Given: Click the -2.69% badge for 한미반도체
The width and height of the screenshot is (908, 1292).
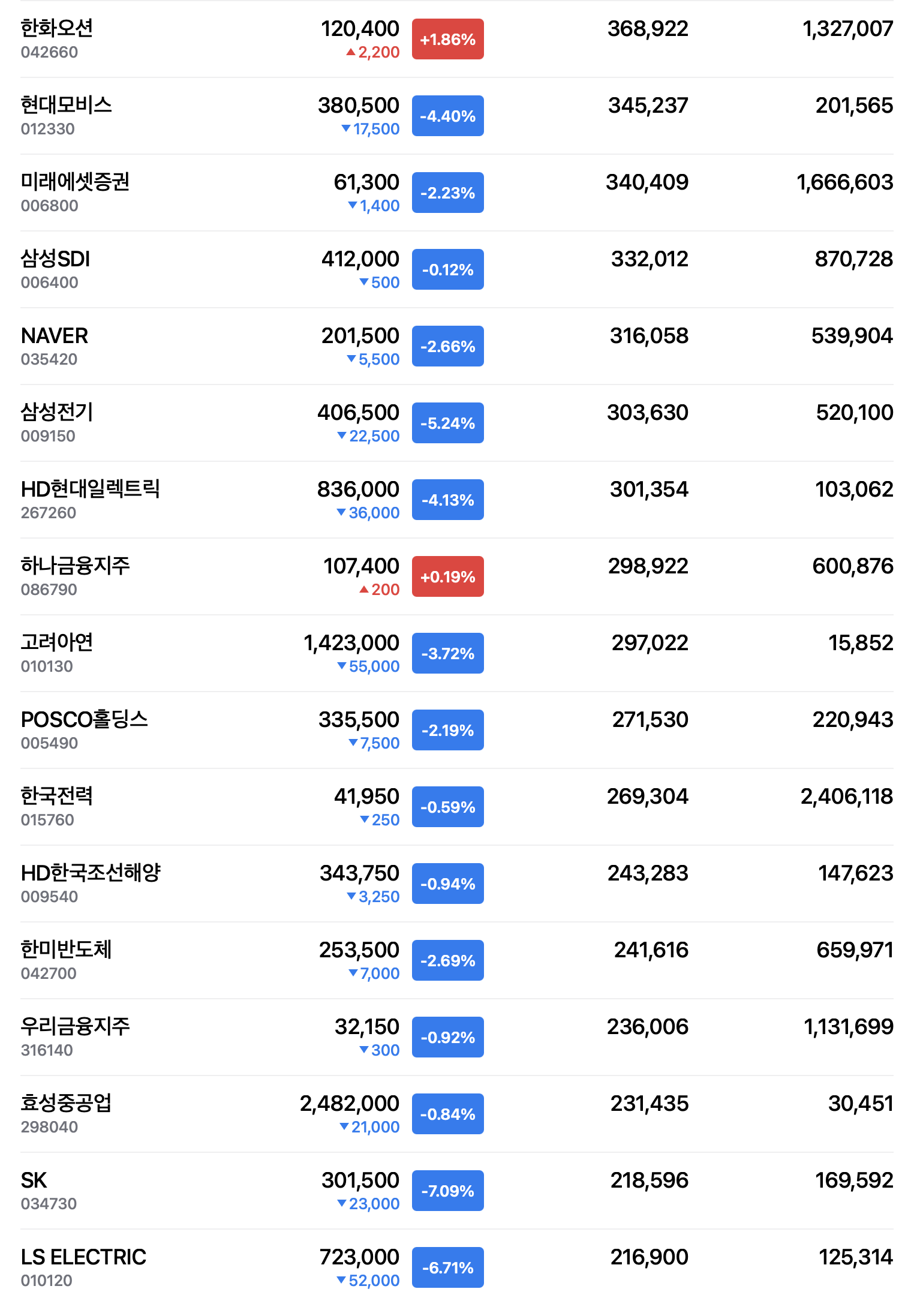Looking at the screenshot, I should [447, 961].
